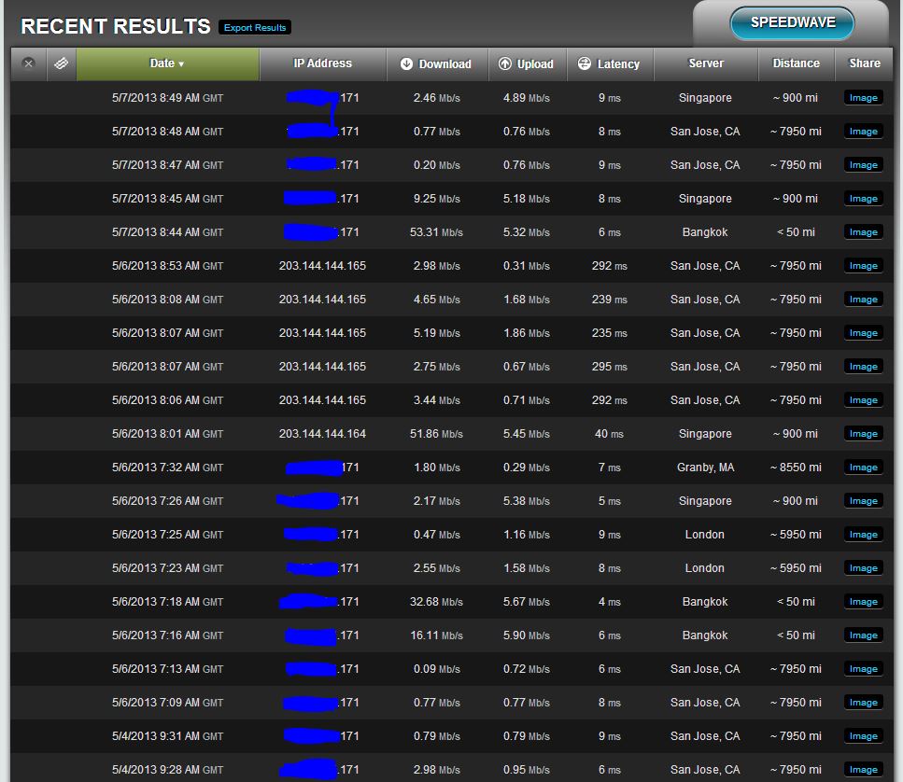Click Granby, MA server cell
The height and width of the screenshot is (782, 903).
click(x=705, y=468)
